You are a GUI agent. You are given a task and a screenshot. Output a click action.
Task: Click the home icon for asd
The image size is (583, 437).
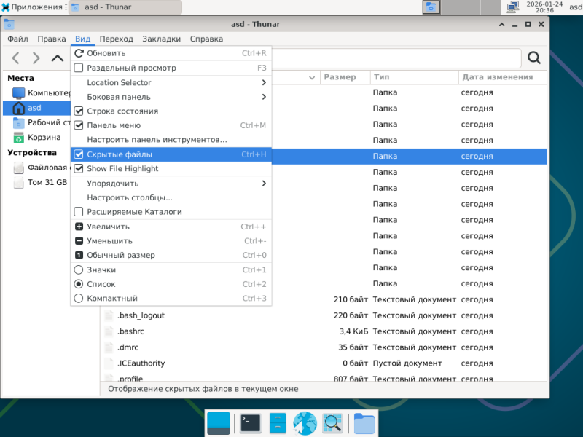(x=19, y=108)
